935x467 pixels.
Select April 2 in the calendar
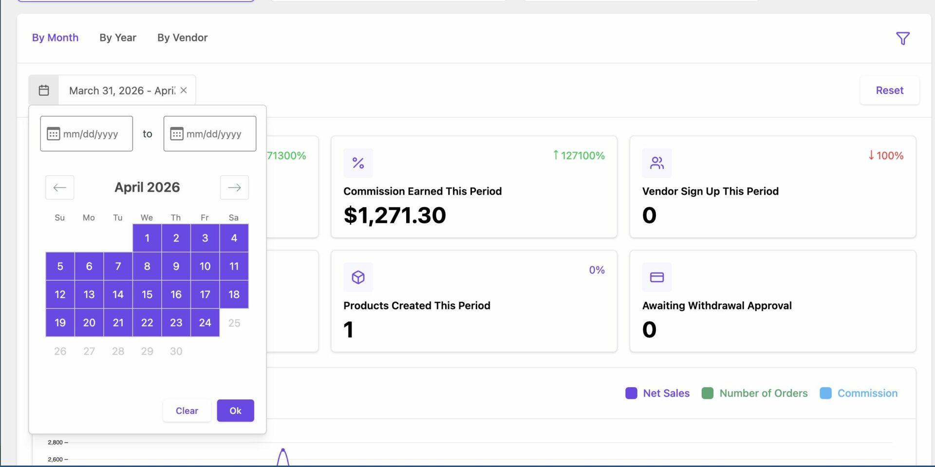pyautogui.click(x=176, y=238)
